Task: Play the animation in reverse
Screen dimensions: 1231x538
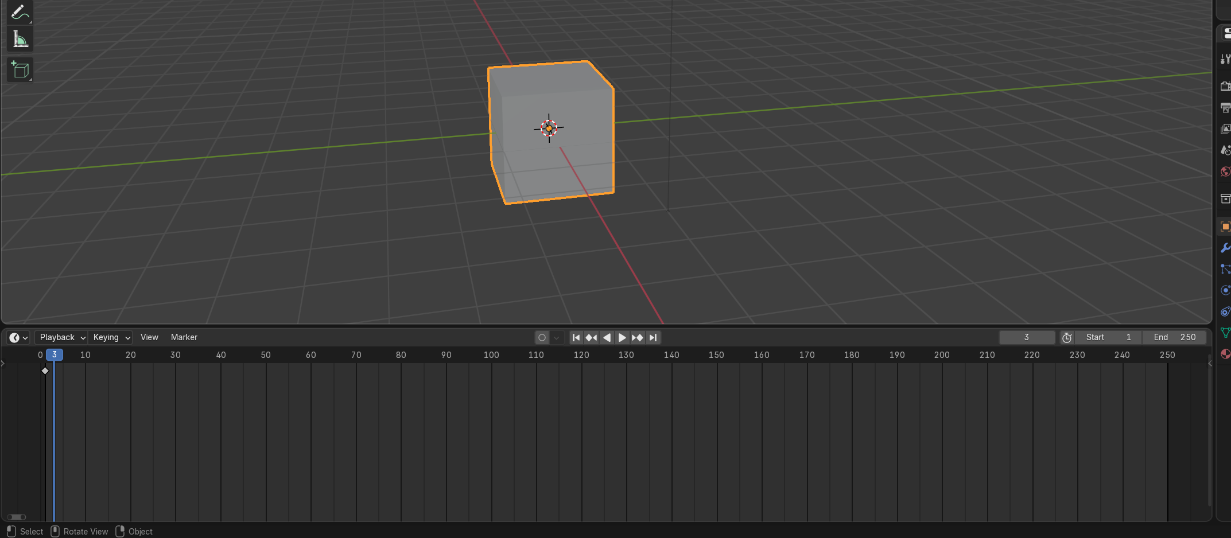Action: pyautogui.click(x=607, y=337)
